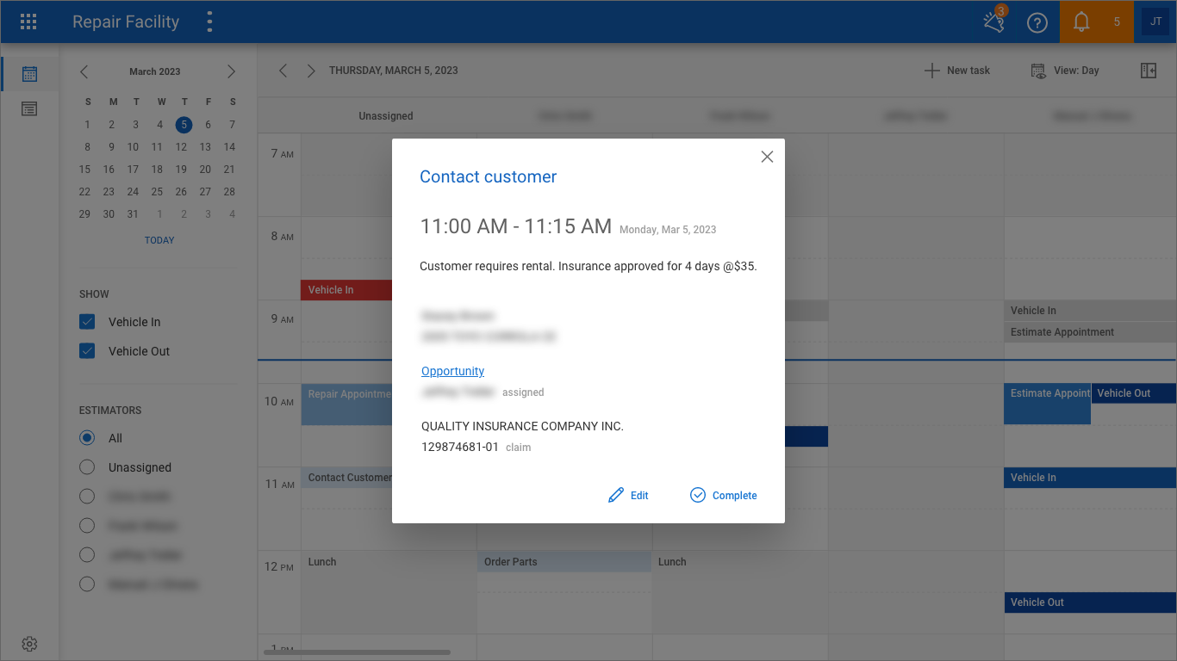Go to the next day in schedule
Screen dimensions: 1177x661
pyautogui.click(x=311, y=71)
